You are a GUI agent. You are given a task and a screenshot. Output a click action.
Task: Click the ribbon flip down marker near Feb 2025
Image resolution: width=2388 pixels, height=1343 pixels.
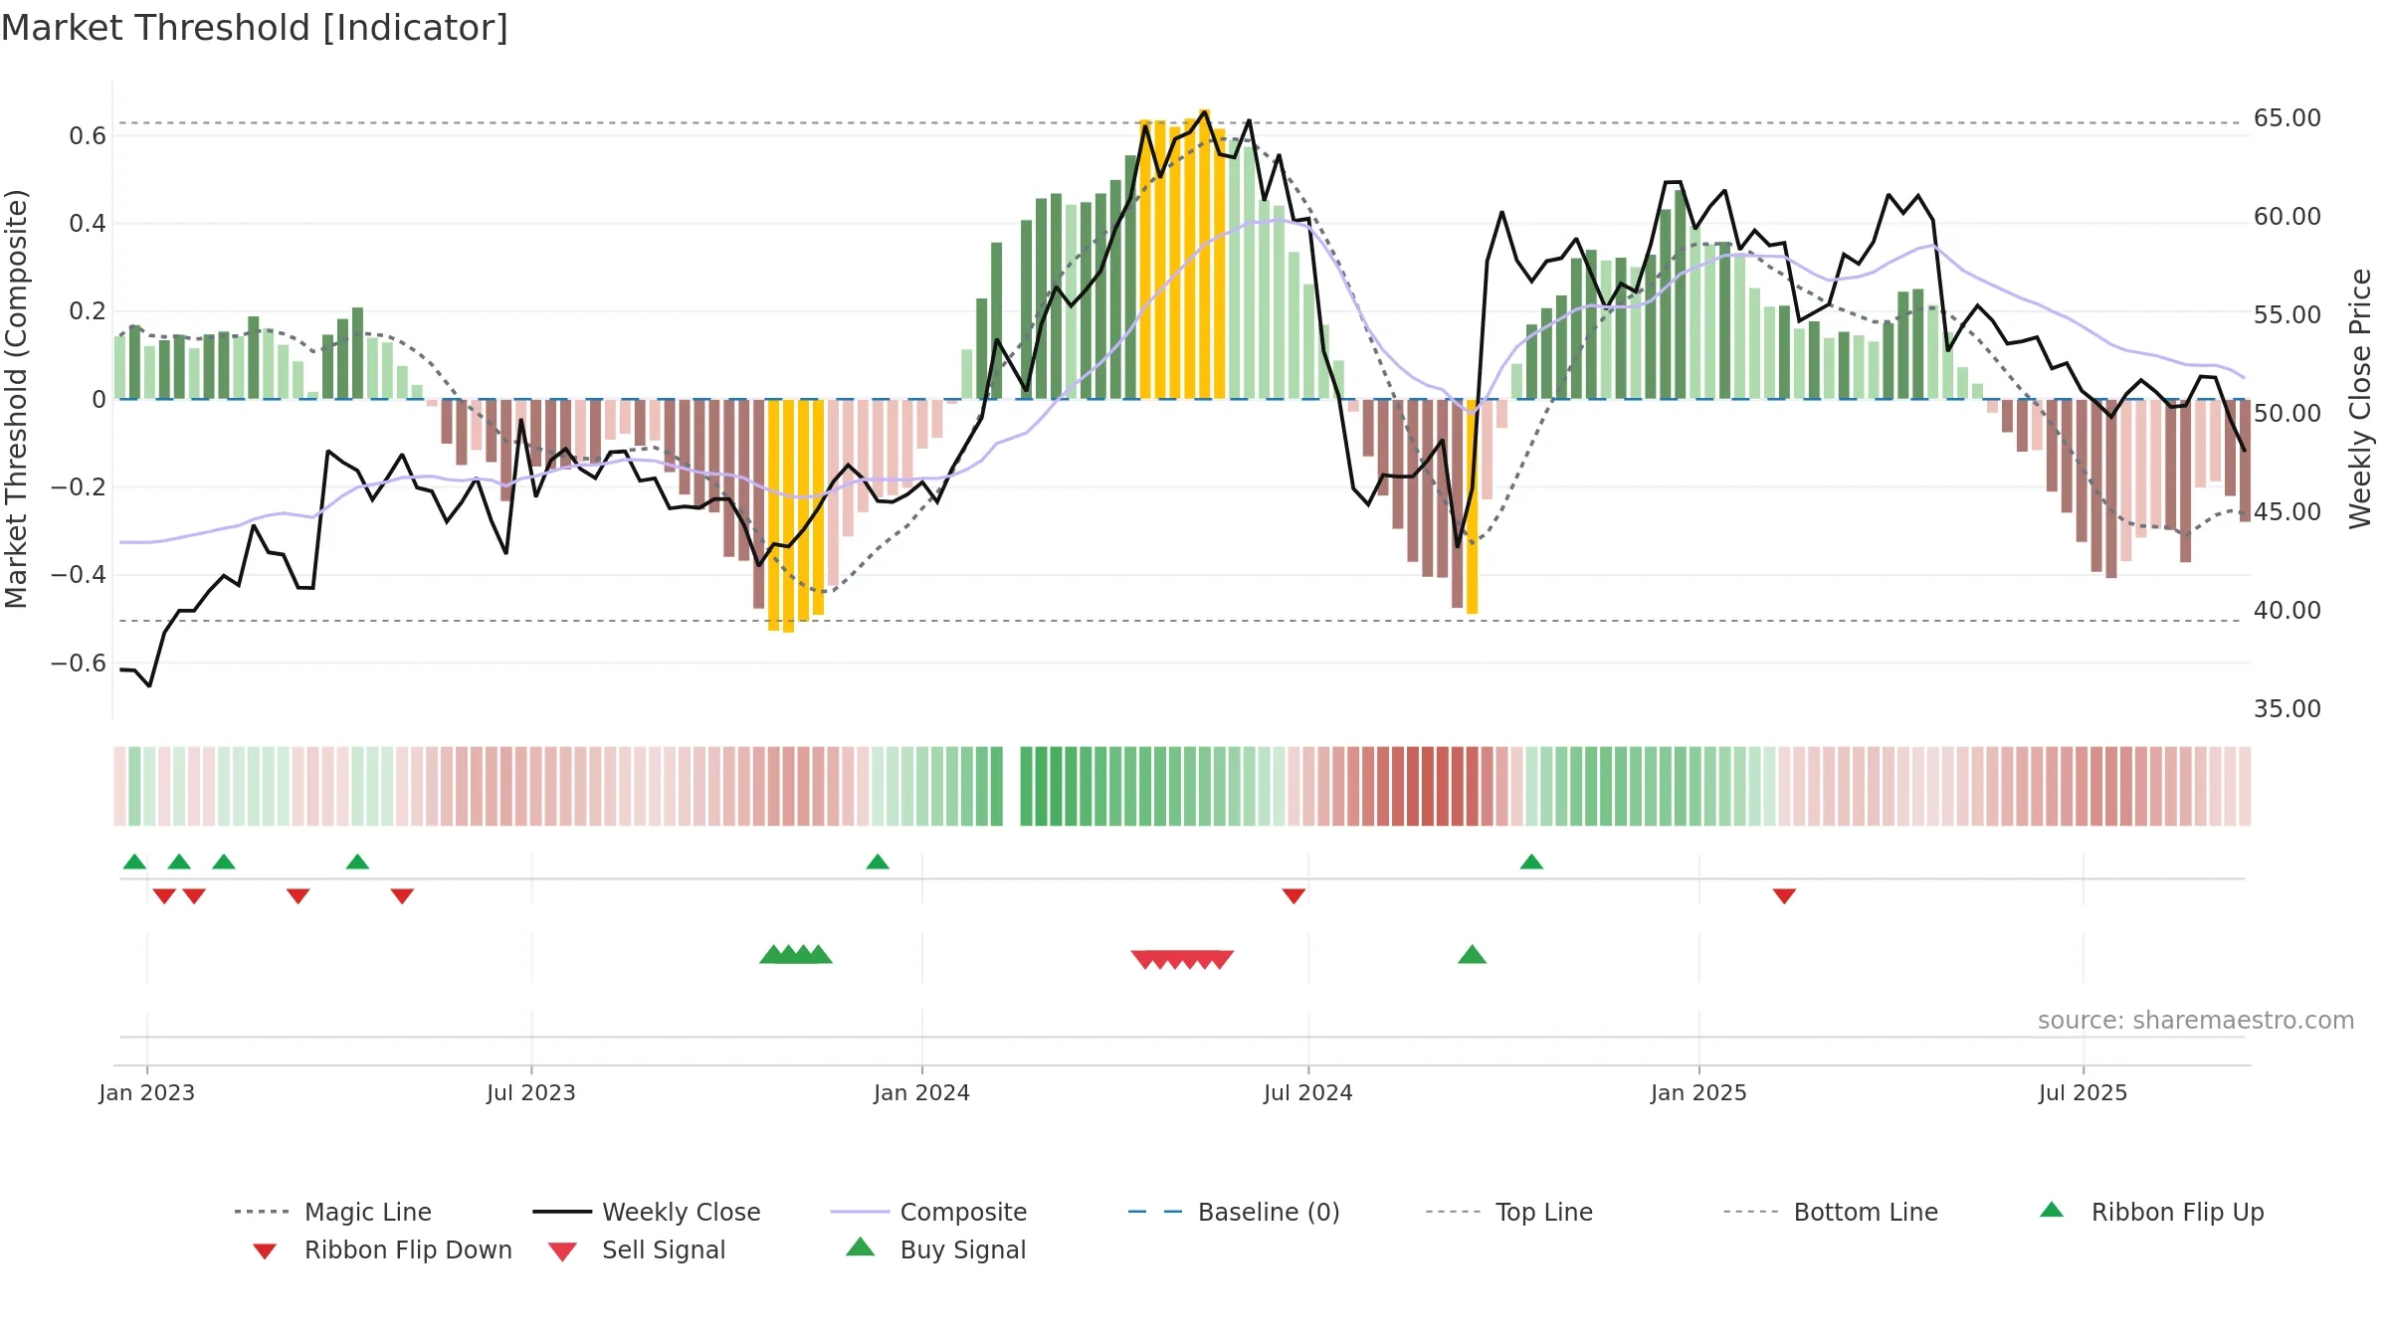1784,896
